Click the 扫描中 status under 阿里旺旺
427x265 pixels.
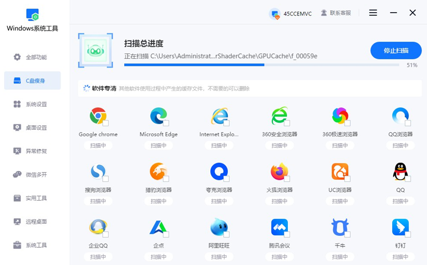219,256
